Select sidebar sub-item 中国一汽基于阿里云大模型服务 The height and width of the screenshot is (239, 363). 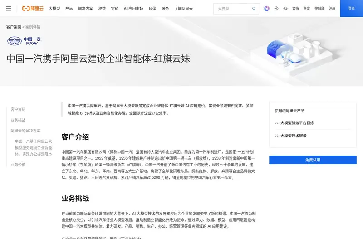(x=33, y=147)
